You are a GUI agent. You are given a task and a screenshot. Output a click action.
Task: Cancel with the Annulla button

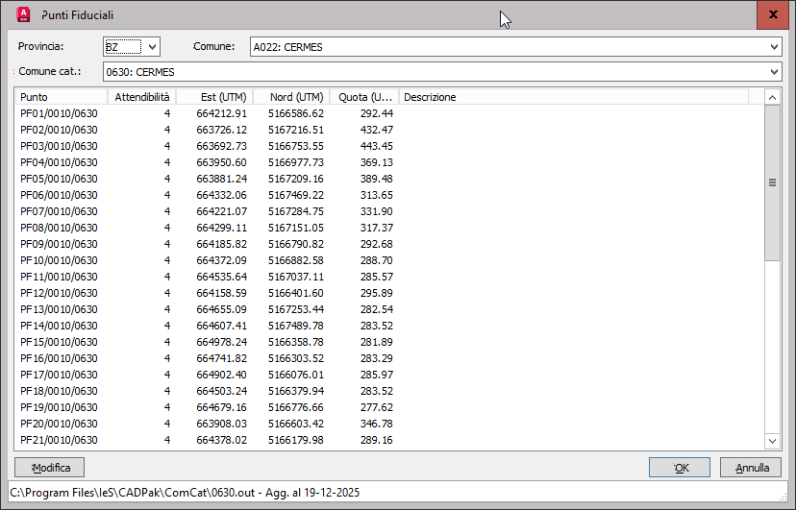click(x=752, y=468)
